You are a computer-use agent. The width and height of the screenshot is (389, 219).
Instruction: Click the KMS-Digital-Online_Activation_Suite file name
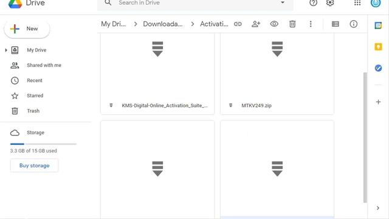(x=165, y=105)
